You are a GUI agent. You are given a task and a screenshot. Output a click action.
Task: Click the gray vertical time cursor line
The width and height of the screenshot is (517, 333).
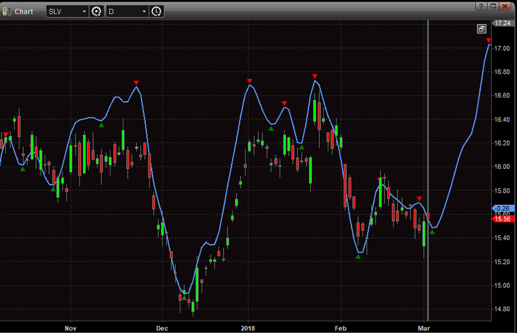428,162
